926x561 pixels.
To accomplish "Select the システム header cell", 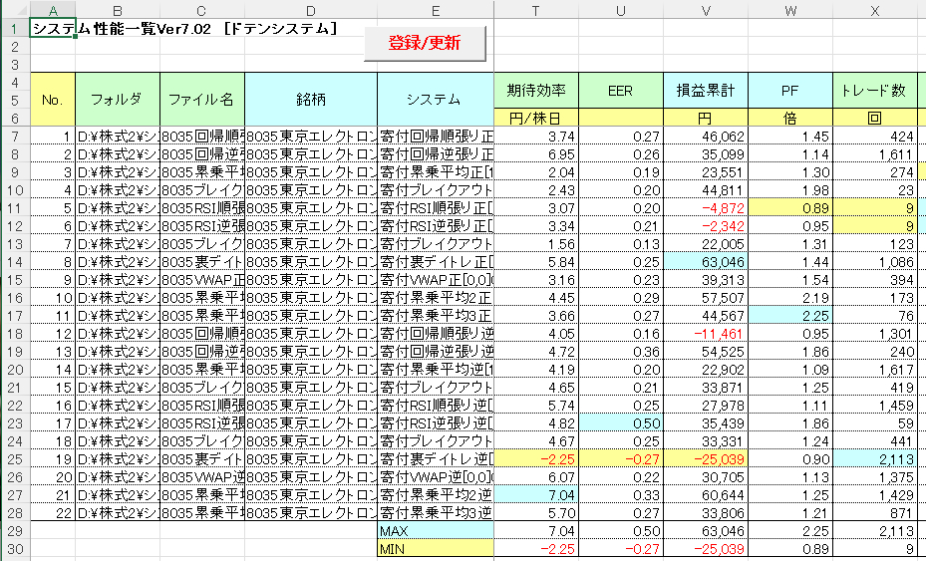I will pos(436,100).
